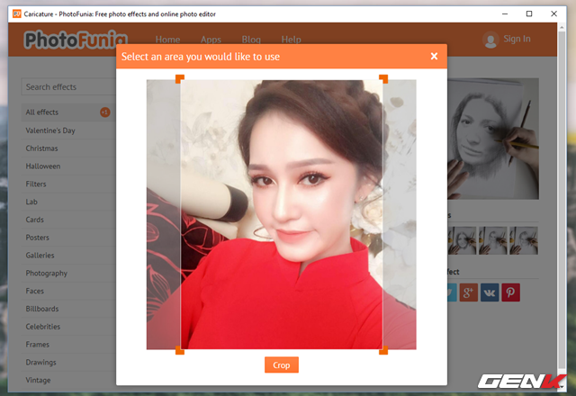Click the bottom-left orange crop handle
576x396 pixels.
[x=180, y=350]
